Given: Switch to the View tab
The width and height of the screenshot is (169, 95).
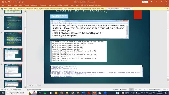Looking at the screenshot, I should [x=72, y=5].
